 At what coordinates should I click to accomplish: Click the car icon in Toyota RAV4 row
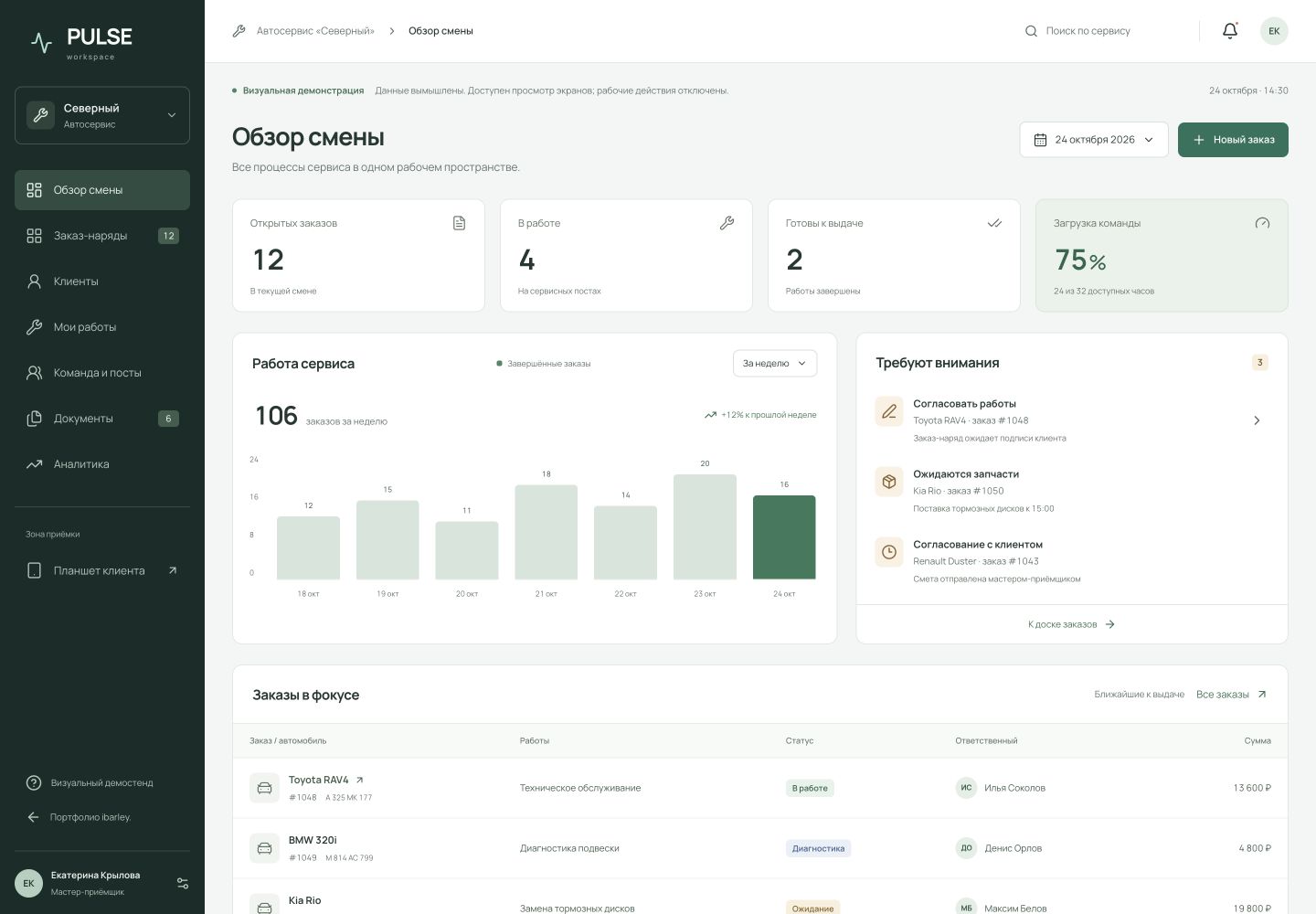264,788
